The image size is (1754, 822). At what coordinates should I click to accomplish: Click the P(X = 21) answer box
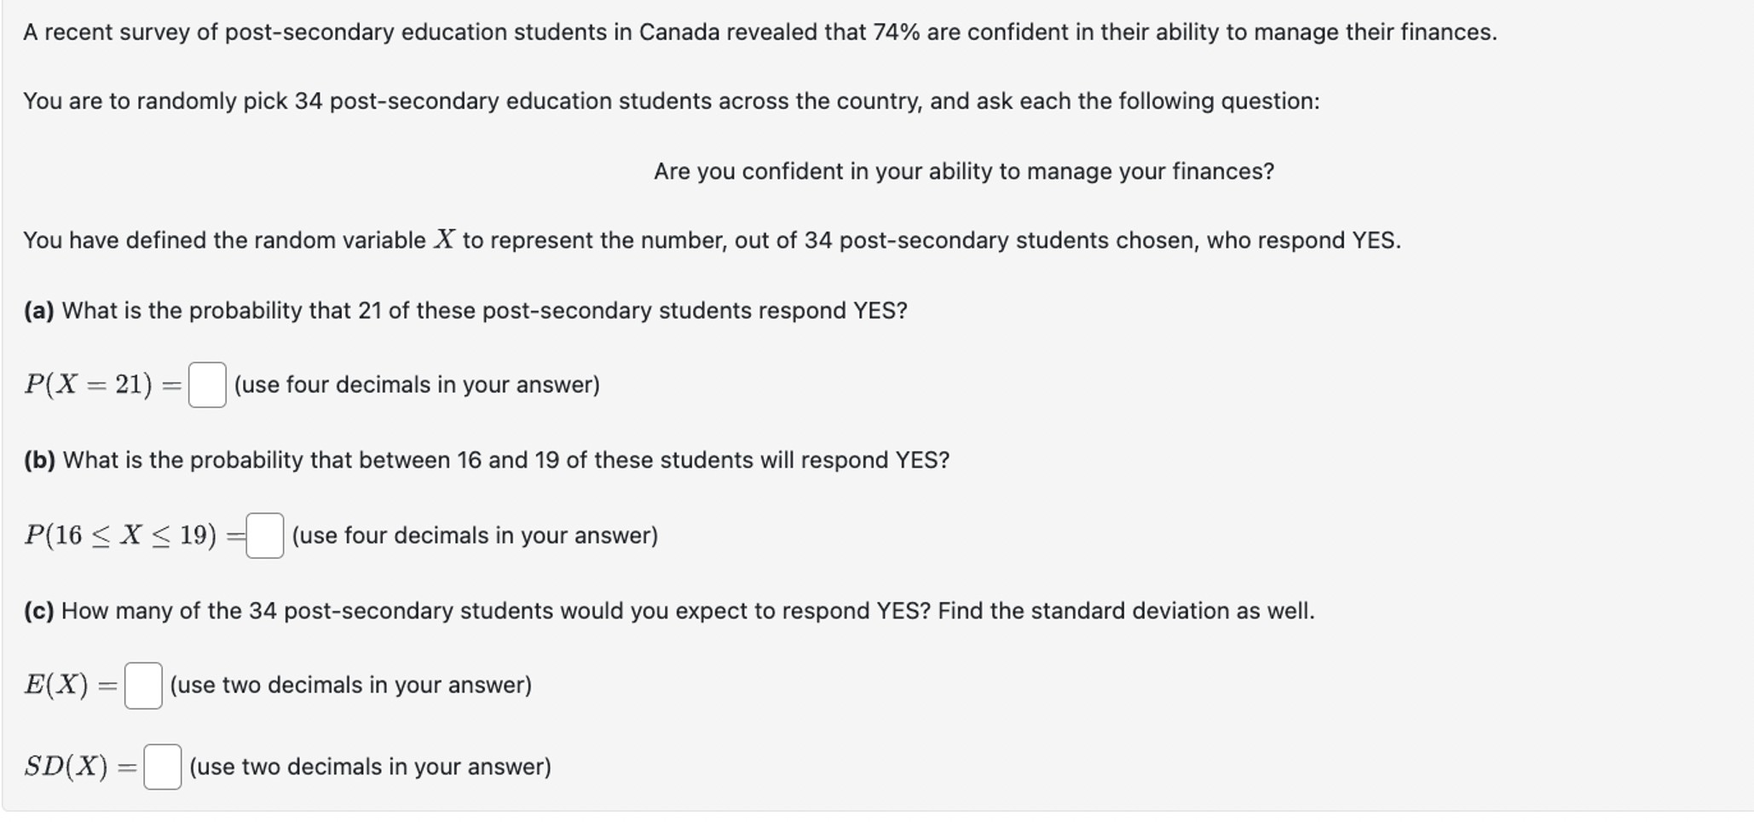(x=207, y=385)
